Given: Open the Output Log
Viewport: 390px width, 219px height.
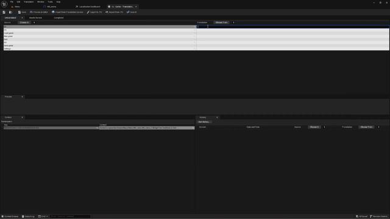Looking at the screenshot, I should pos(28,217).
